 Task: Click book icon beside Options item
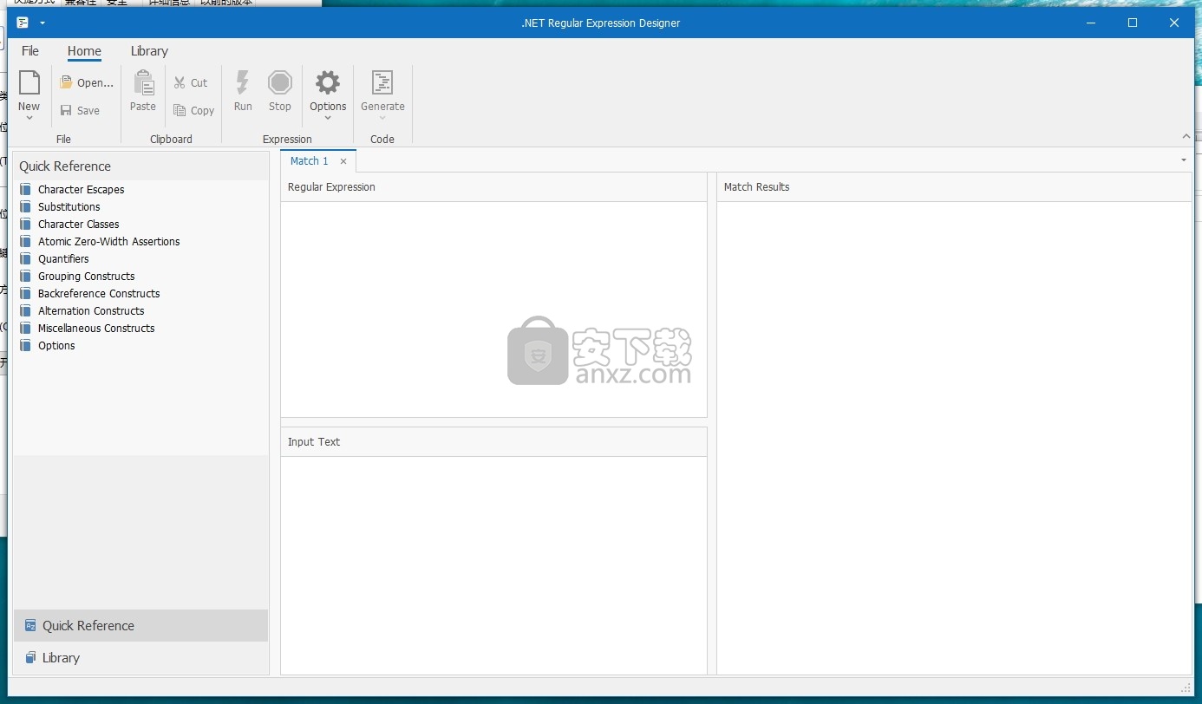click(26, 345)
